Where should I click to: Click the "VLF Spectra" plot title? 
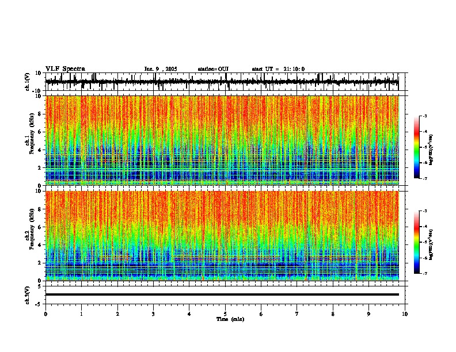coord(65,69)
